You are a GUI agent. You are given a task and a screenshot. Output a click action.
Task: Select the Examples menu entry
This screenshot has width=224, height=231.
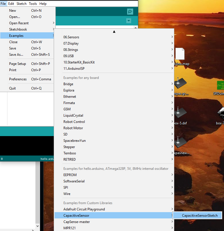[x=27, y=36]
